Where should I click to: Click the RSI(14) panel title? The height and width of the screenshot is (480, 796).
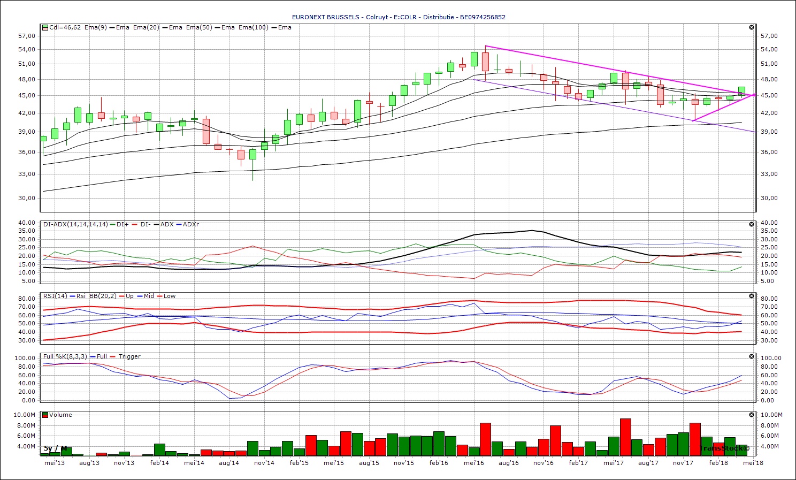(x=55, y=296)
